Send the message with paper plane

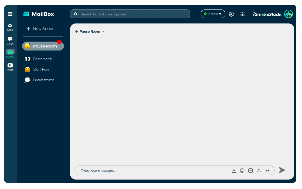click(282, 170)
